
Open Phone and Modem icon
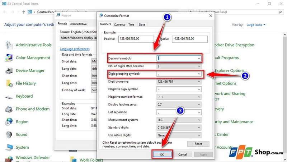(x=9, y=109)
